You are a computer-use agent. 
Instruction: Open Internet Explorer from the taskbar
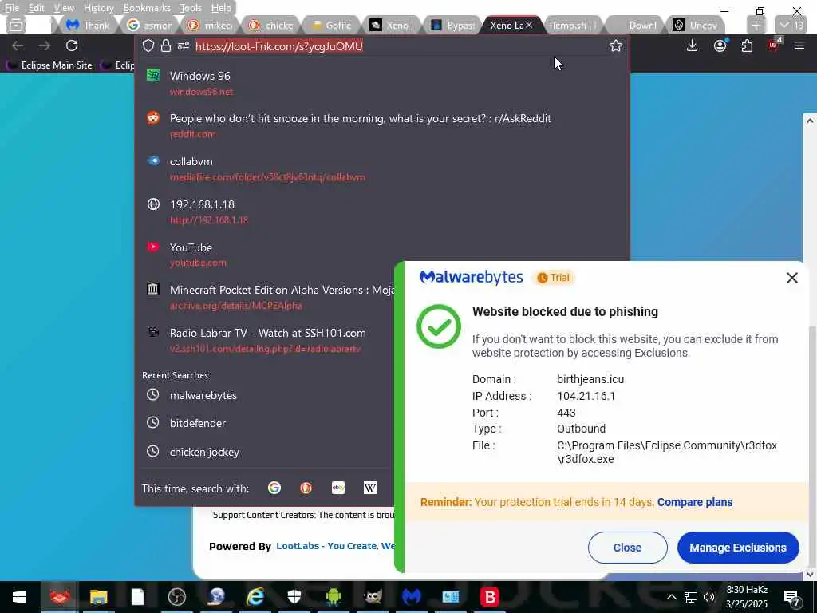coord(255,597)
